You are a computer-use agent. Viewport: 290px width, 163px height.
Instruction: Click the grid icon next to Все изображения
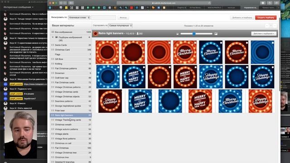[53, 32]
